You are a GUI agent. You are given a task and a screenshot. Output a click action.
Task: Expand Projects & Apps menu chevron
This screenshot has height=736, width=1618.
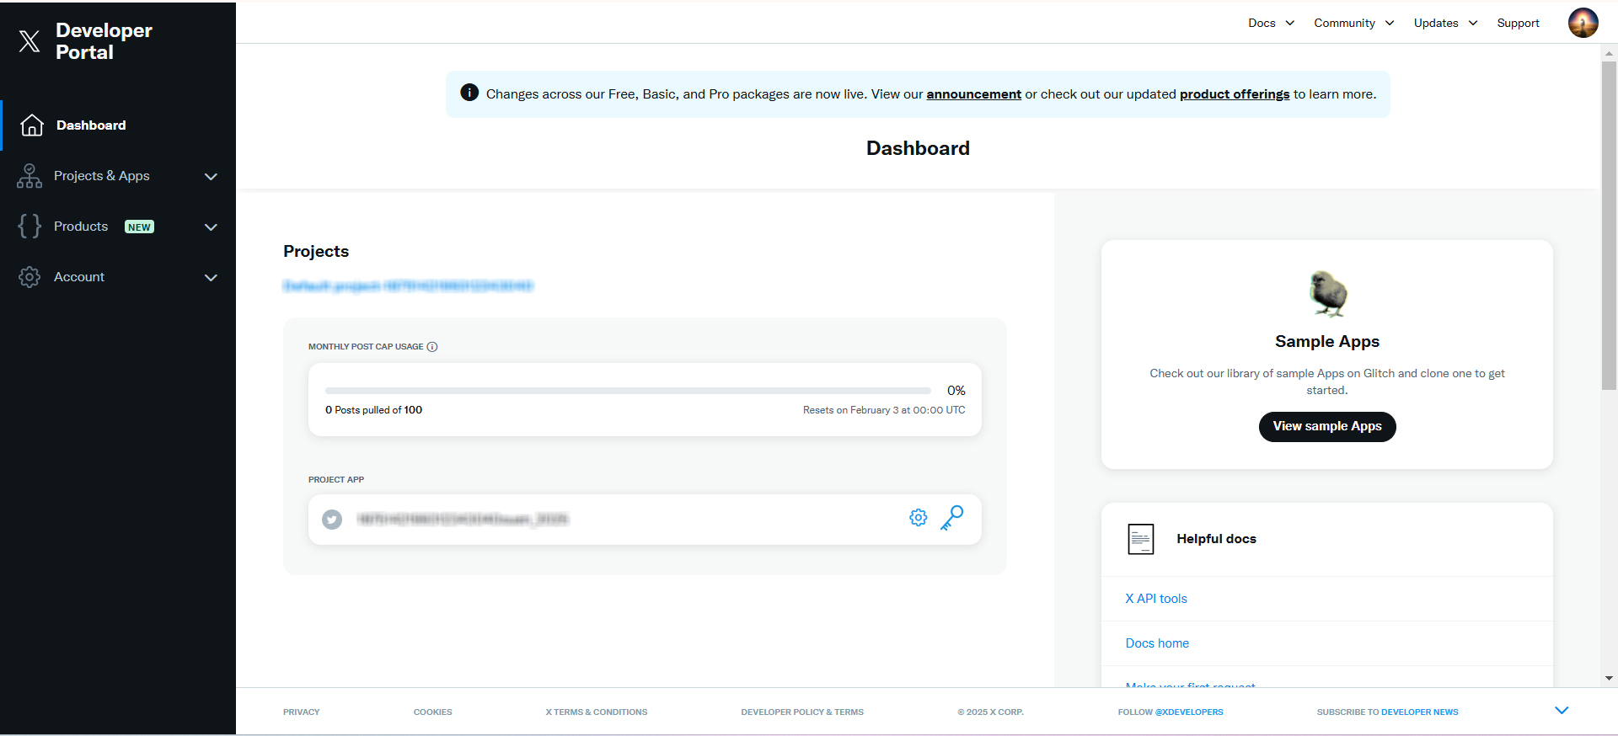pyautogui.click(x=212, y=177)
